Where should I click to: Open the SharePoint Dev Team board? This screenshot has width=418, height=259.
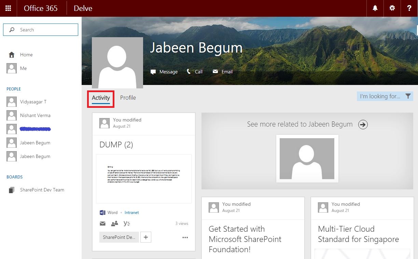42,190
